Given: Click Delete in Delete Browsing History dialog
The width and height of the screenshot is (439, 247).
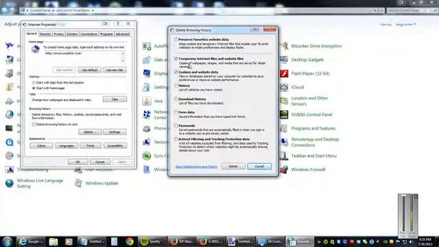Looking at the screenshot, I should pos(233,166).
